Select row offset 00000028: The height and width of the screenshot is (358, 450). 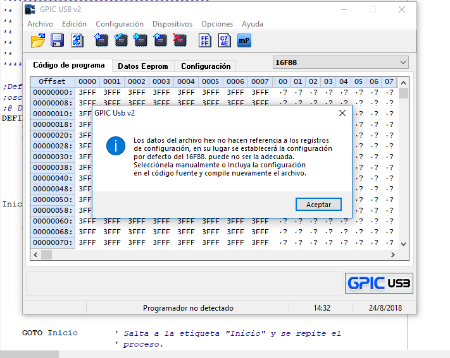tap(53, 146)
